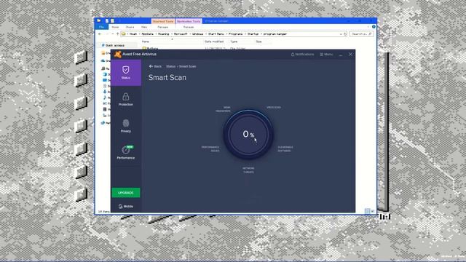
Task: Switch to large icons view in status bar
Action: pos(373,211)
